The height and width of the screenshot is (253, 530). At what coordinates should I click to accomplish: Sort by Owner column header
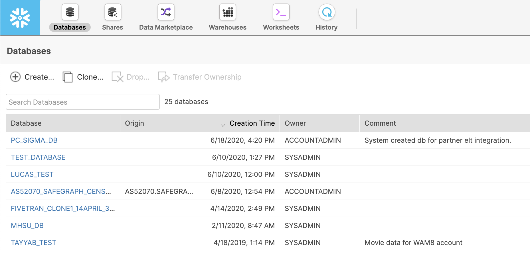tap(295, 123)
